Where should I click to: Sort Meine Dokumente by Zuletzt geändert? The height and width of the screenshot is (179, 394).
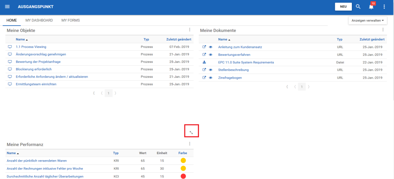click(x=372, y=39)
